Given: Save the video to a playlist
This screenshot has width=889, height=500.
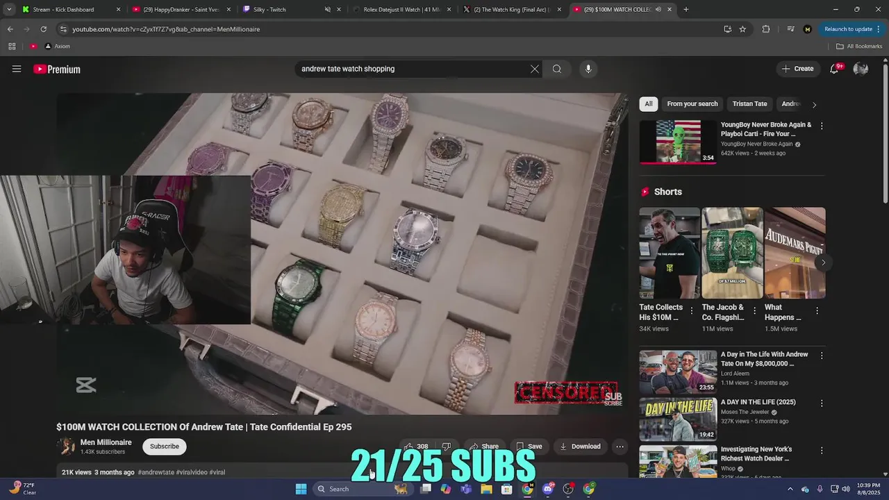Looking at the screenshot, I should click(x=529, y=447).
